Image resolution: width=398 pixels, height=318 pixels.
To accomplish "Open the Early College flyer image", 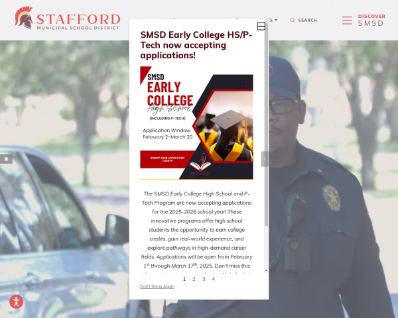I will coord(196,123).
